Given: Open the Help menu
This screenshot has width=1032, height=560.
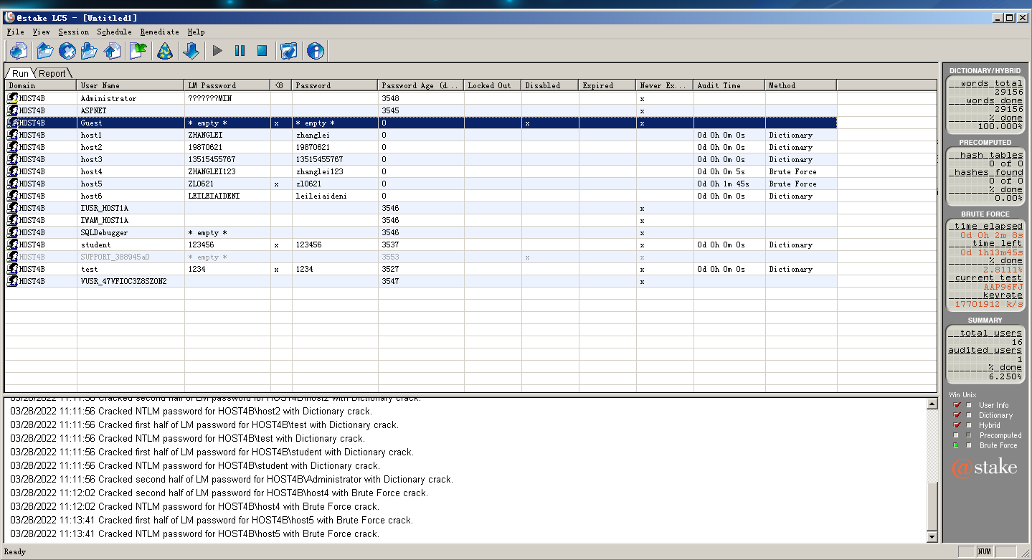Looking at the screenshot, I should click(196, 32).
